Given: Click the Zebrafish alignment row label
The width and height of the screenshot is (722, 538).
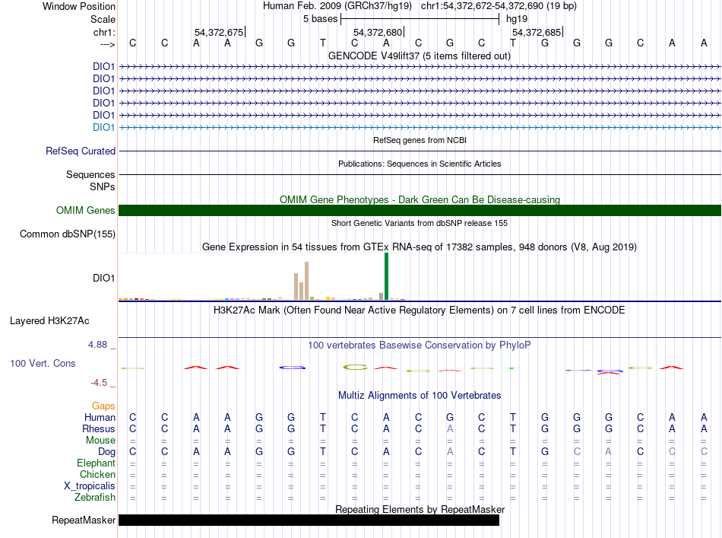Looking at the screenshot, I should click(95, 498).
